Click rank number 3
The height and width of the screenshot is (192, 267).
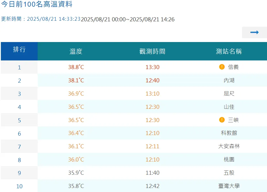pyautogui.click(x=19, y=94)
